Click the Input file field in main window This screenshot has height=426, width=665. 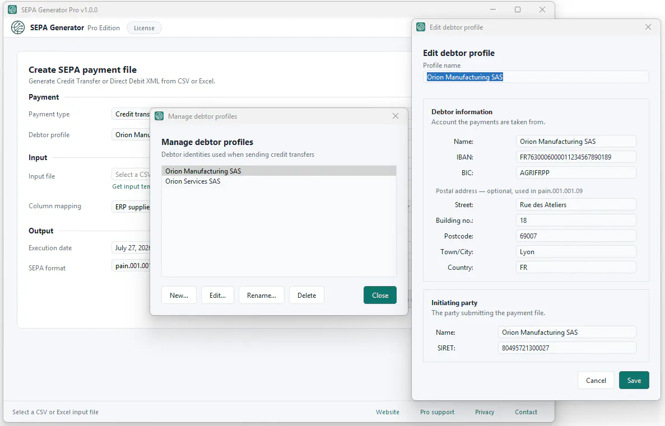point(131,174)
